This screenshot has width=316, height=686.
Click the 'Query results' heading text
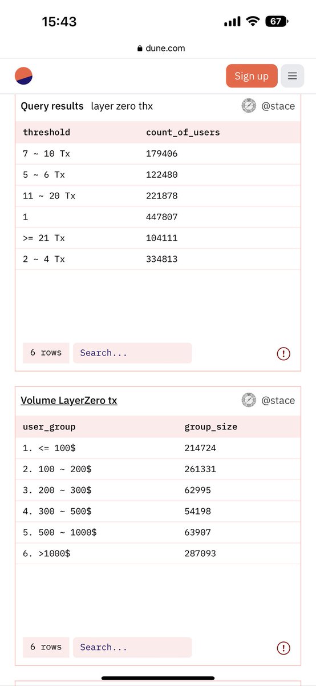(x=52, y=106)
